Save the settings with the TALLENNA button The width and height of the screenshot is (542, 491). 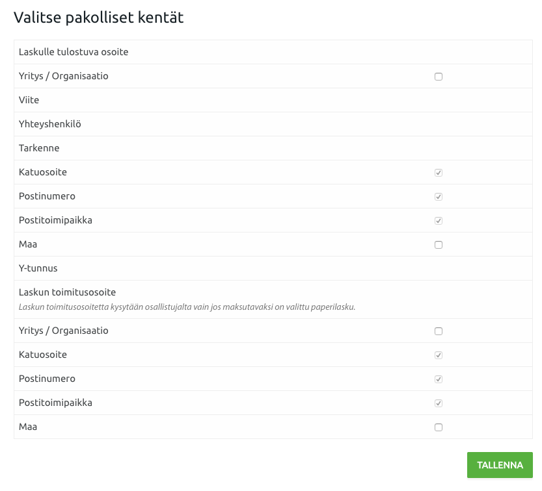(500, 465)
